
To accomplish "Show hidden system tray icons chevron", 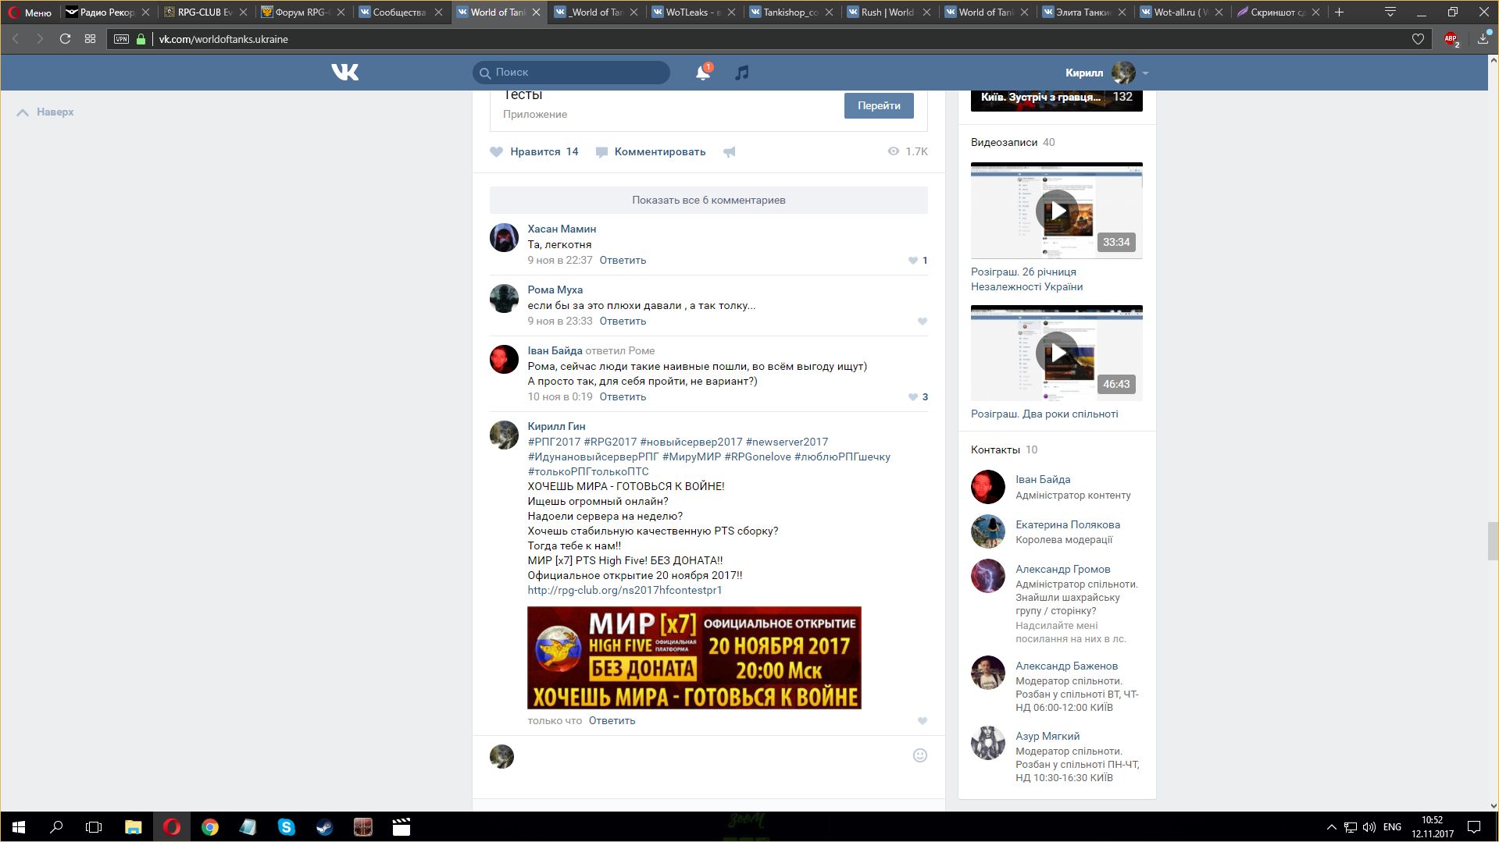I will (x=1331, y=827).
